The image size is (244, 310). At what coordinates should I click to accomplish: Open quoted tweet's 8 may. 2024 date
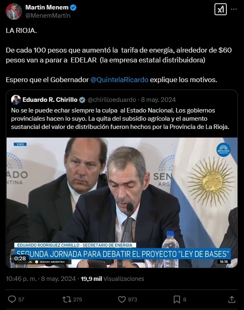coord(158,100)
